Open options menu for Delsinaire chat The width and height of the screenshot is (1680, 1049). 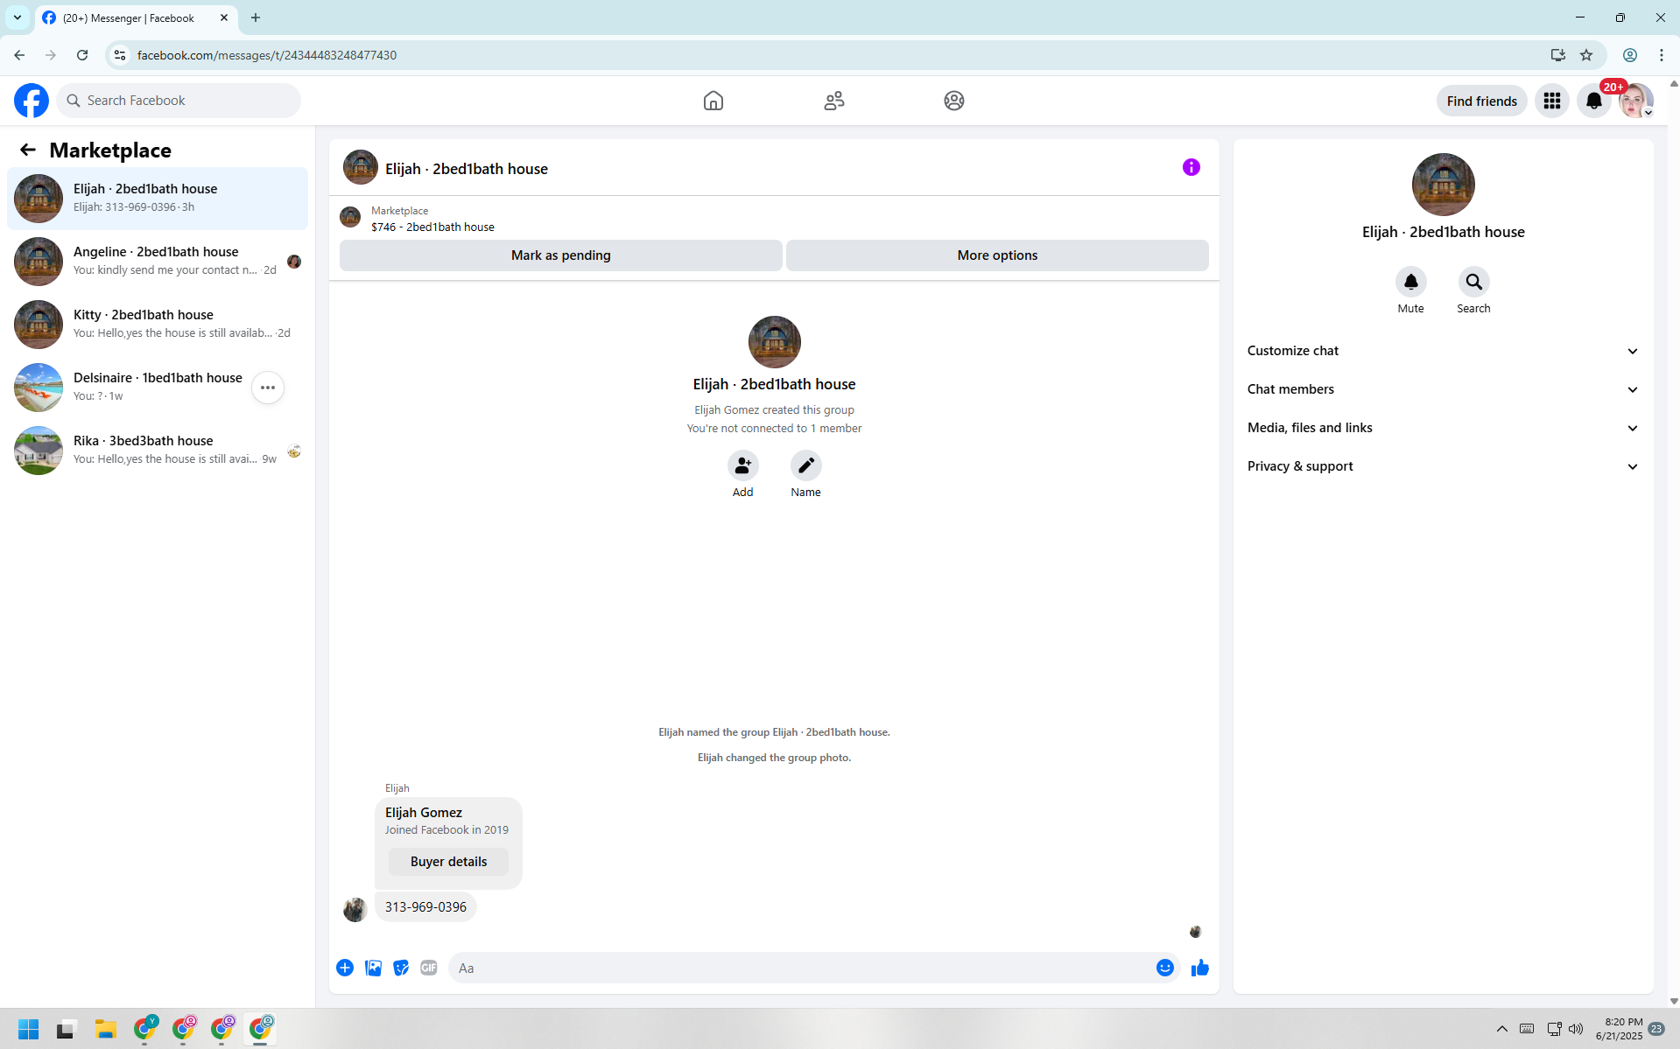(x=268, y=388)
